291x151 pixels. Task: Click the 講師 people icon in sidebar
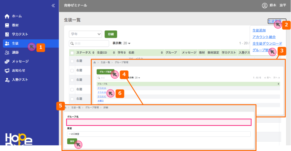(x=7, y=53)
